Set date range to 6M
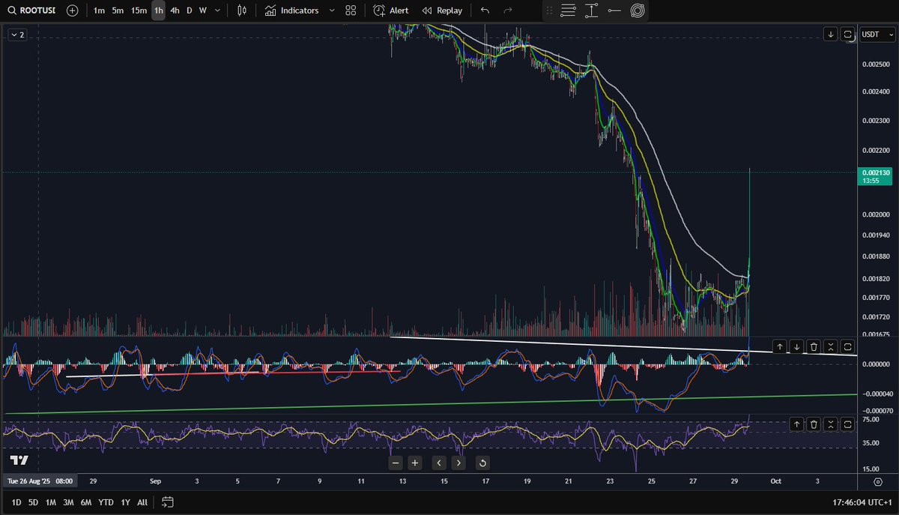This screenshot has height=515, width=899. pyautogui.click(x=86, y=502)
